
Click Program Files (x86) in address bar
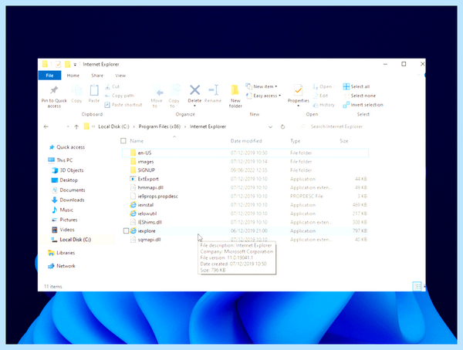click(160, 126)
